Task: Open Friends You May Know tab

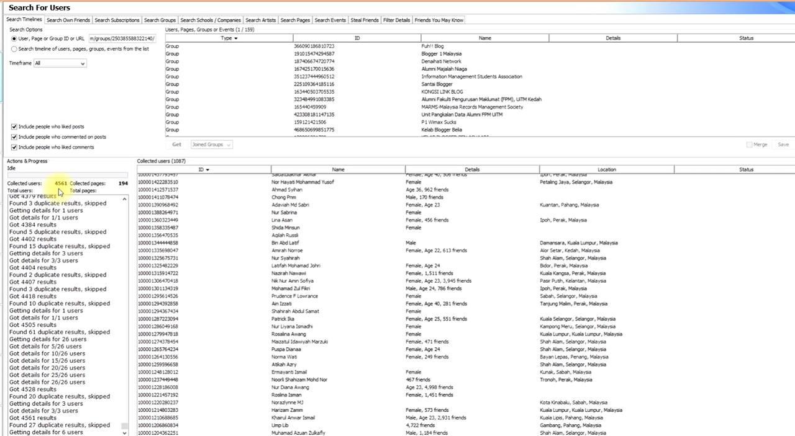Action: click(439, 20)
